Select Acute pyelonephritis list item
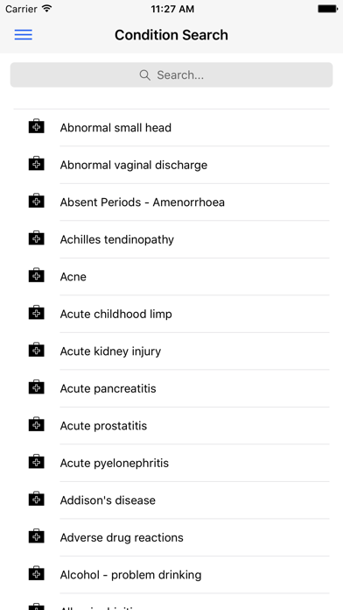This screenshot has width=343, height=610. pyautogui.click(x=171, y=463)
